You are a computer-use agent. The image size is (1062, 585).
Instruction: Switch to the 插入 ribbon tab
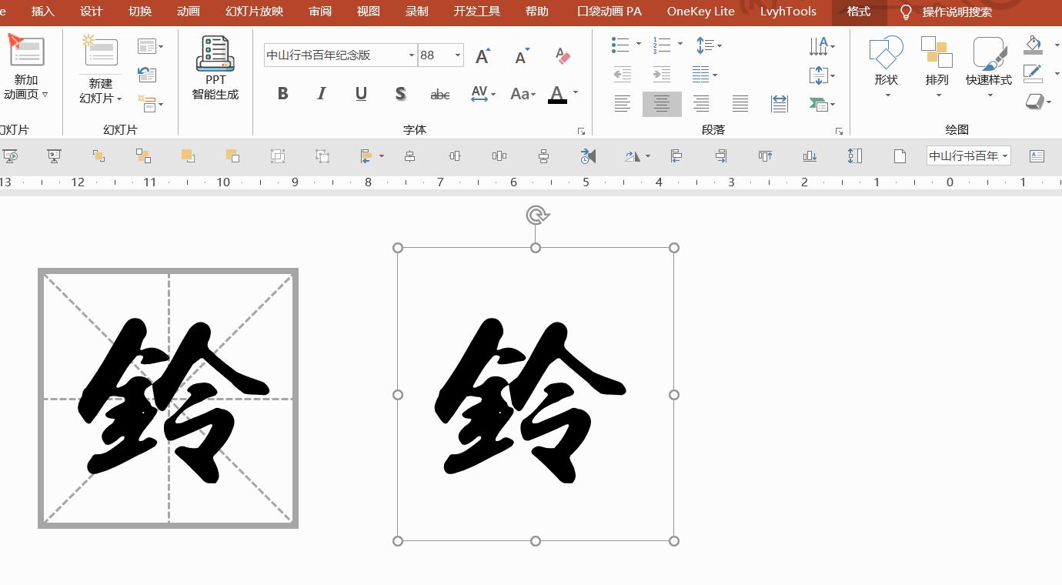click(42, 12)
